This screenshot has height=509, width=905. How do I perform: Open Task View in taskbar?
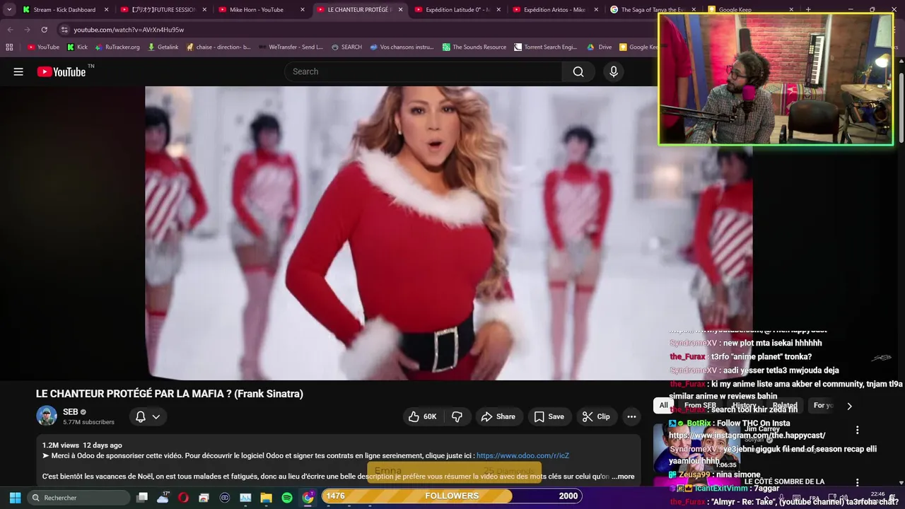tap(142, 498)
